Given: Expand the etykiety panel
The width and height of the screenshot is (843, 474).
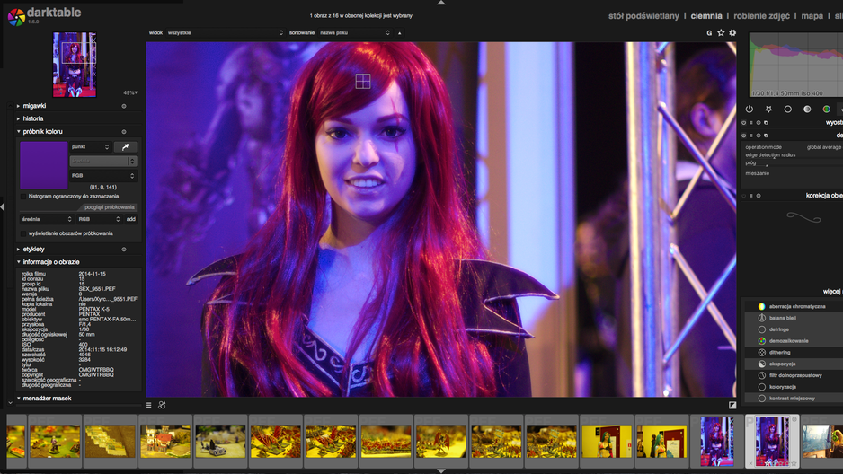Looking at the screenshot, I should 18,250.
